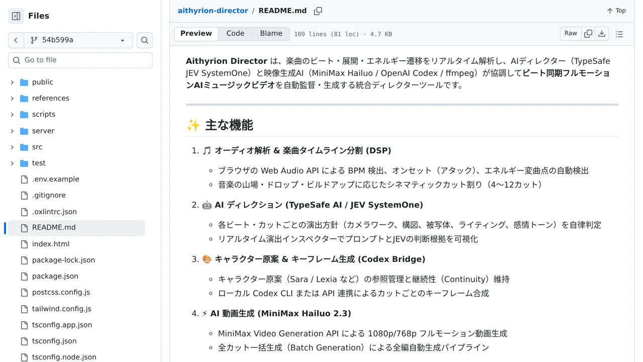
Task: Expand the scripts folder chevron
Action: click(12, 115)
